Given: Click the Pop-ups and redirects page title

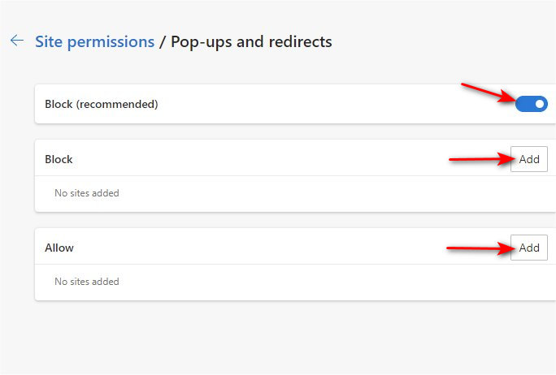Looking at the screenshot, I should click(251, 41).
